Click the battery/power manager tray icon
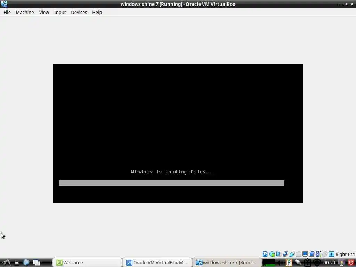The height and width of the screenshot is (267, 356). point(307,263)
